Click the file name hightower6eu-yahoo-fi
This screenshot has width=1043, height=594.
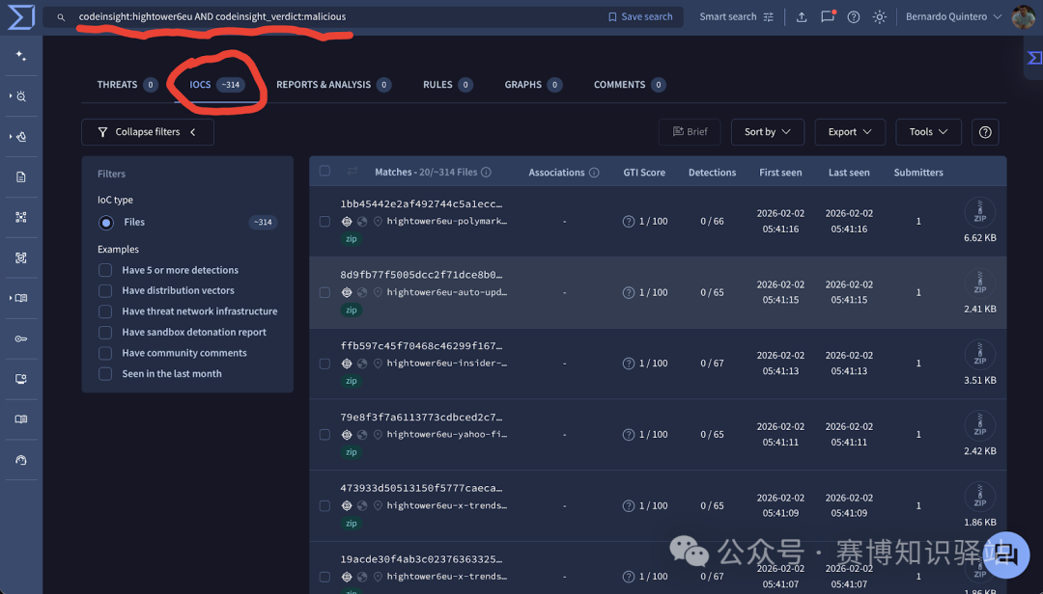446,435
